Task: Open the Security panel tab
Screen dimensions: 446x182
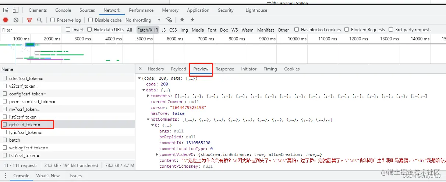Action: [226, 10]
